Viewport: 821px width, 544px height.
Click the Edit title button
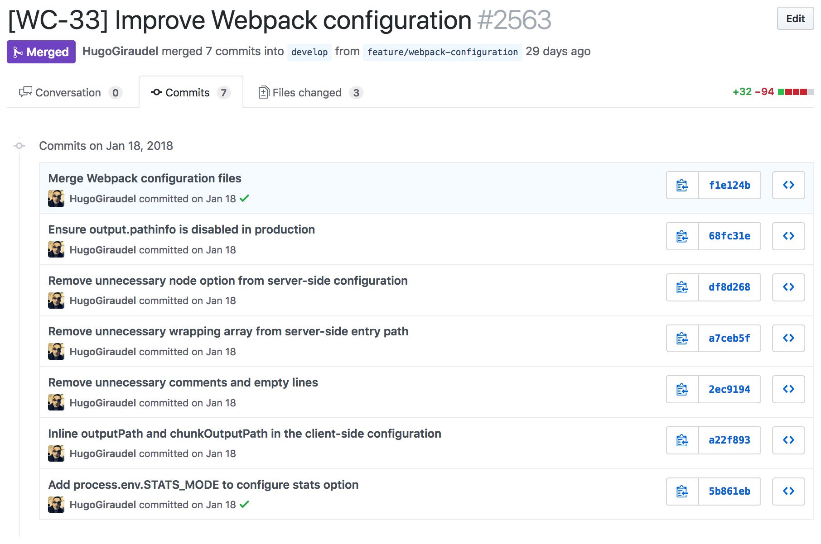(x=795, y=19)
